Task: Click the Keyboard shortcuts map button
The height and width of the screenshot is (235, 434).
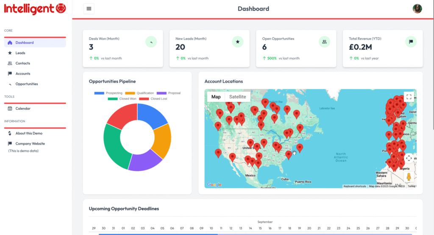Action: coord(355,186)
